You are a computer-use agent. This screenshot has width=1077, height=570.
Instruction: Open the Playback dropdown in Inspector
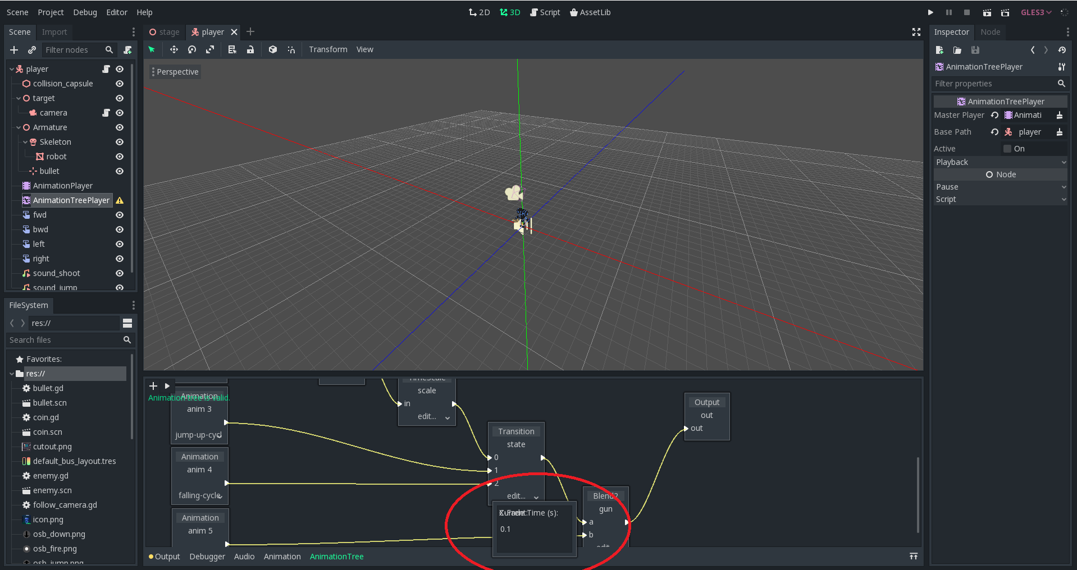tap(1063, 162)
